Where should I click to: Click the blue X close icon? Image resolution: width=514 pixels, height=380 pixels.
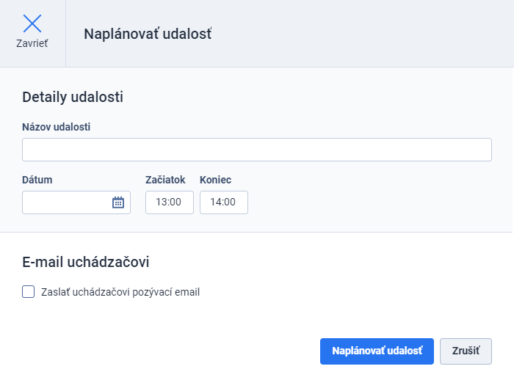coord(32,23)
